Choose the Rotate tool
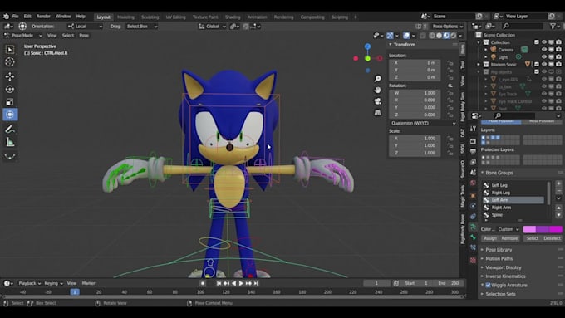Screen dimensions: 565x318 pyautogui.click(x=10, y=89)
